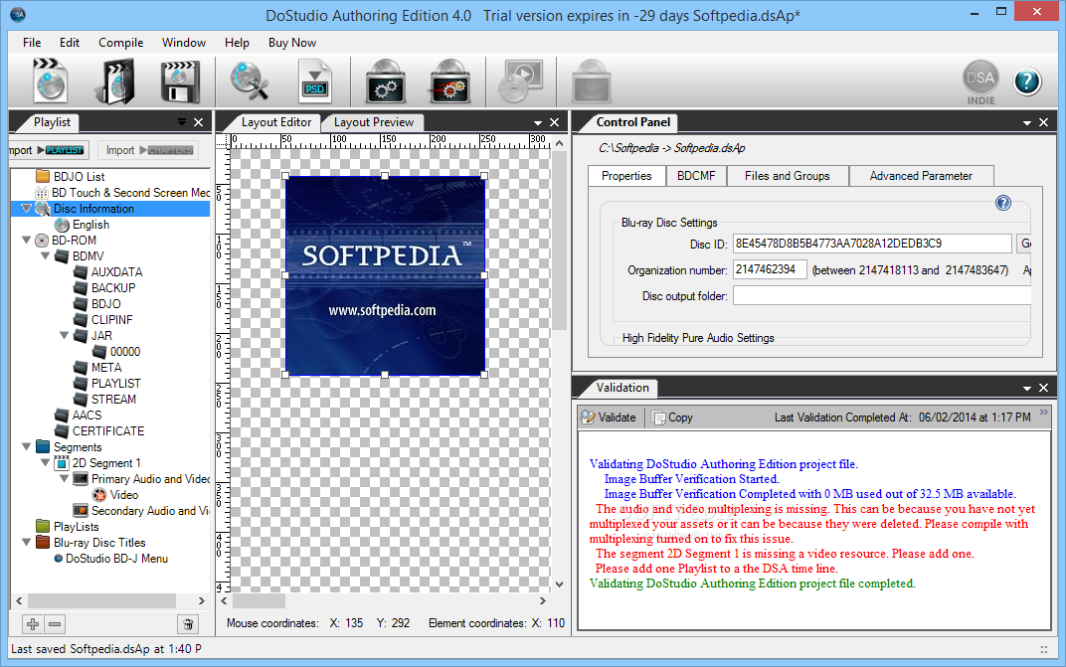The height and width of the screenshot is (667, 1066).
Task: Click the disc preview playback icon
Action: [520, 82]
